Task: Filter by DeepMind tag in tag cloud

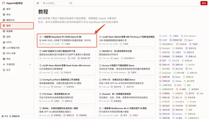Action: 178,102
